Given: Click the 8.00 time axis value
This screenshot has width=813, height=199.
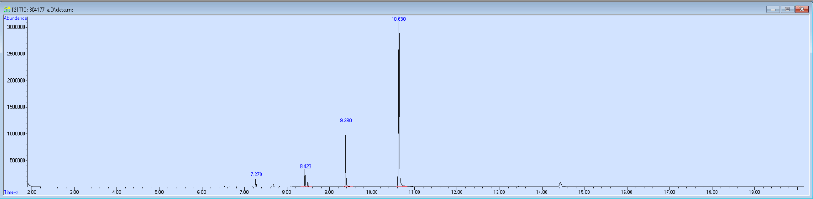Looking at the screenshot, I should point(286,193).
